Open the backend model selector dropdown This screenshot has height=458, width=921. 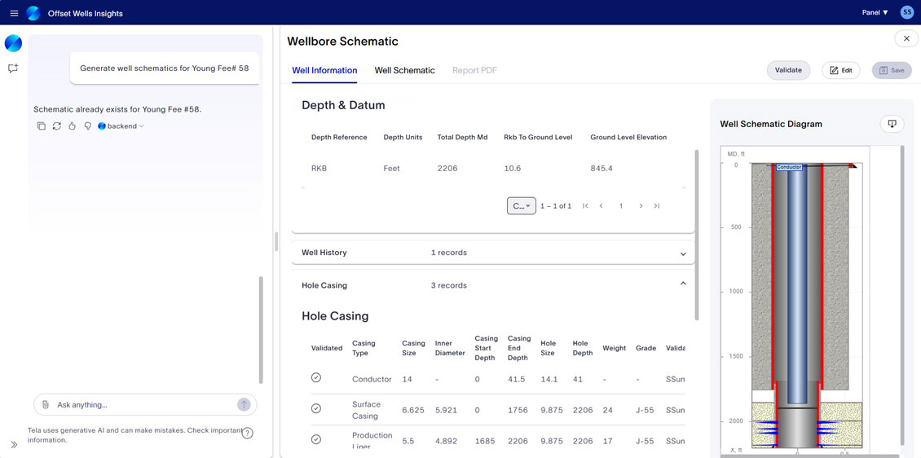click(121, 126)
